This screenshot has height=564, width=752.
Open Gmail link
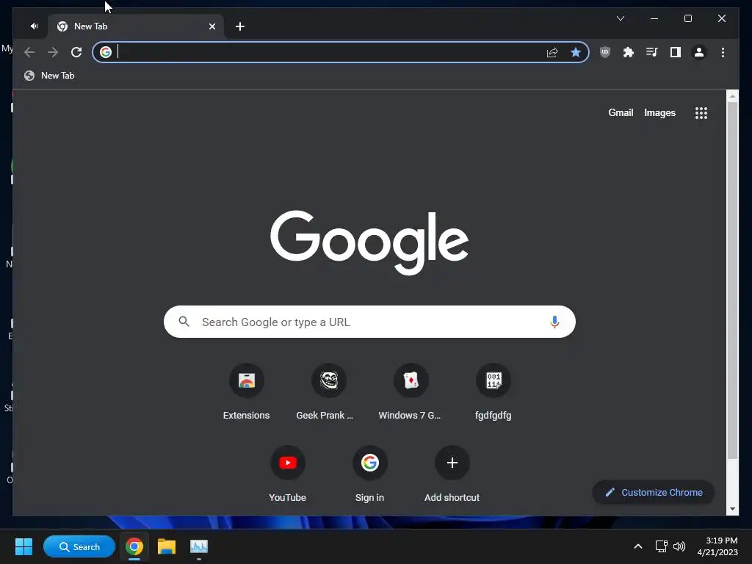pyautogui.click(x=621, y=112)
